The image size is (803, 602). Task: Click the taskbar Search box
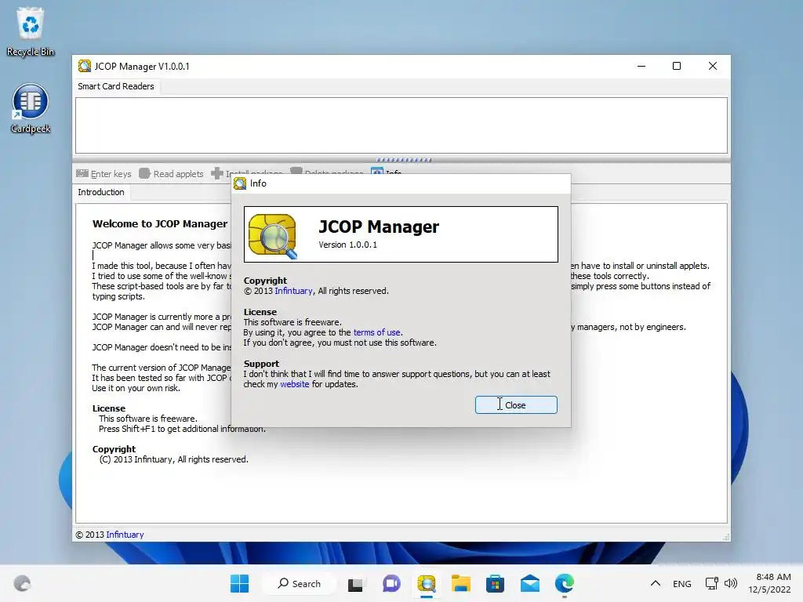(300, 583)
